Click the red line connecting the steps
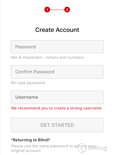Screen dimensions: 114x155 (57, 10)
